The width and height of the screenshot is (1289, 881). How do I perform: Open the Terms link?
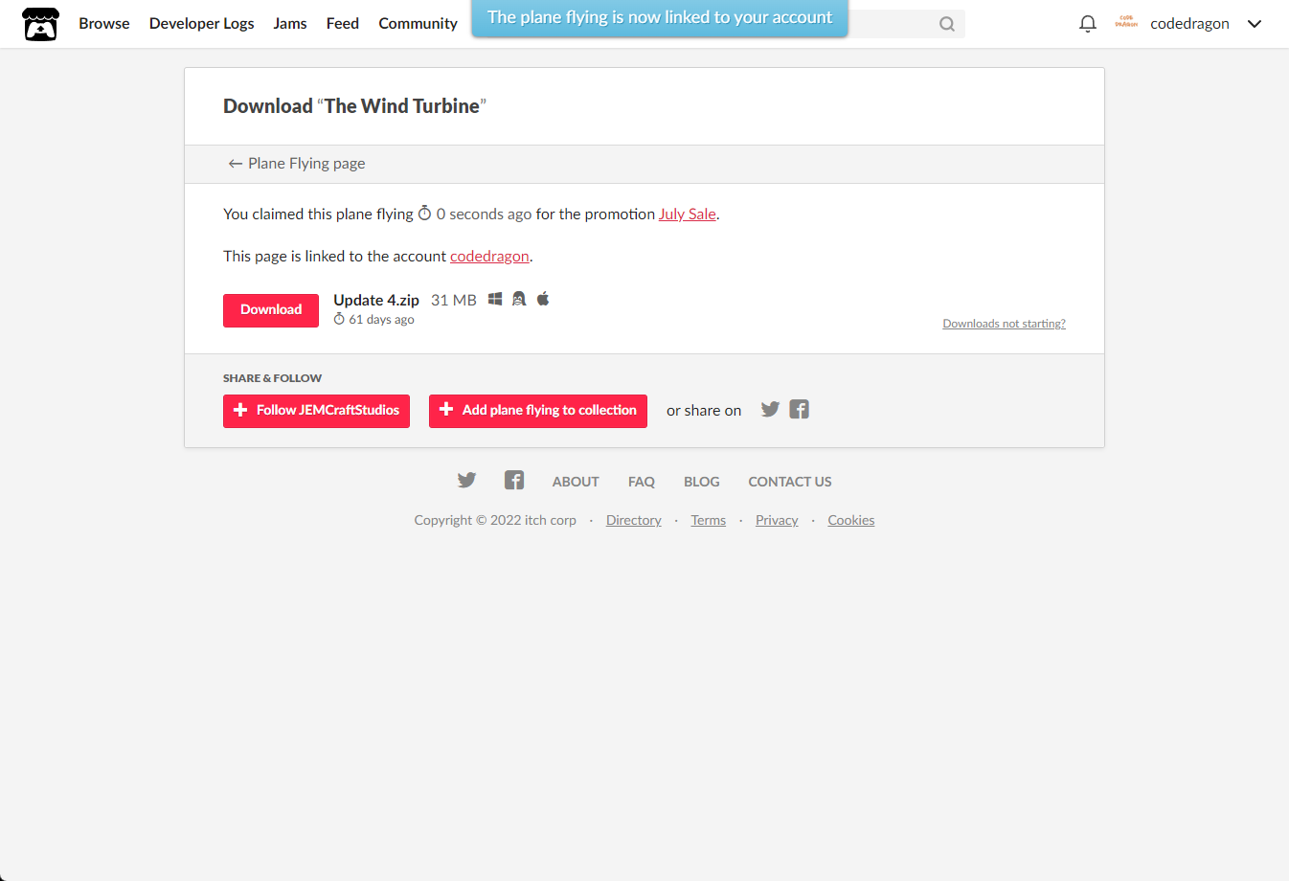(x=709, y=520)
